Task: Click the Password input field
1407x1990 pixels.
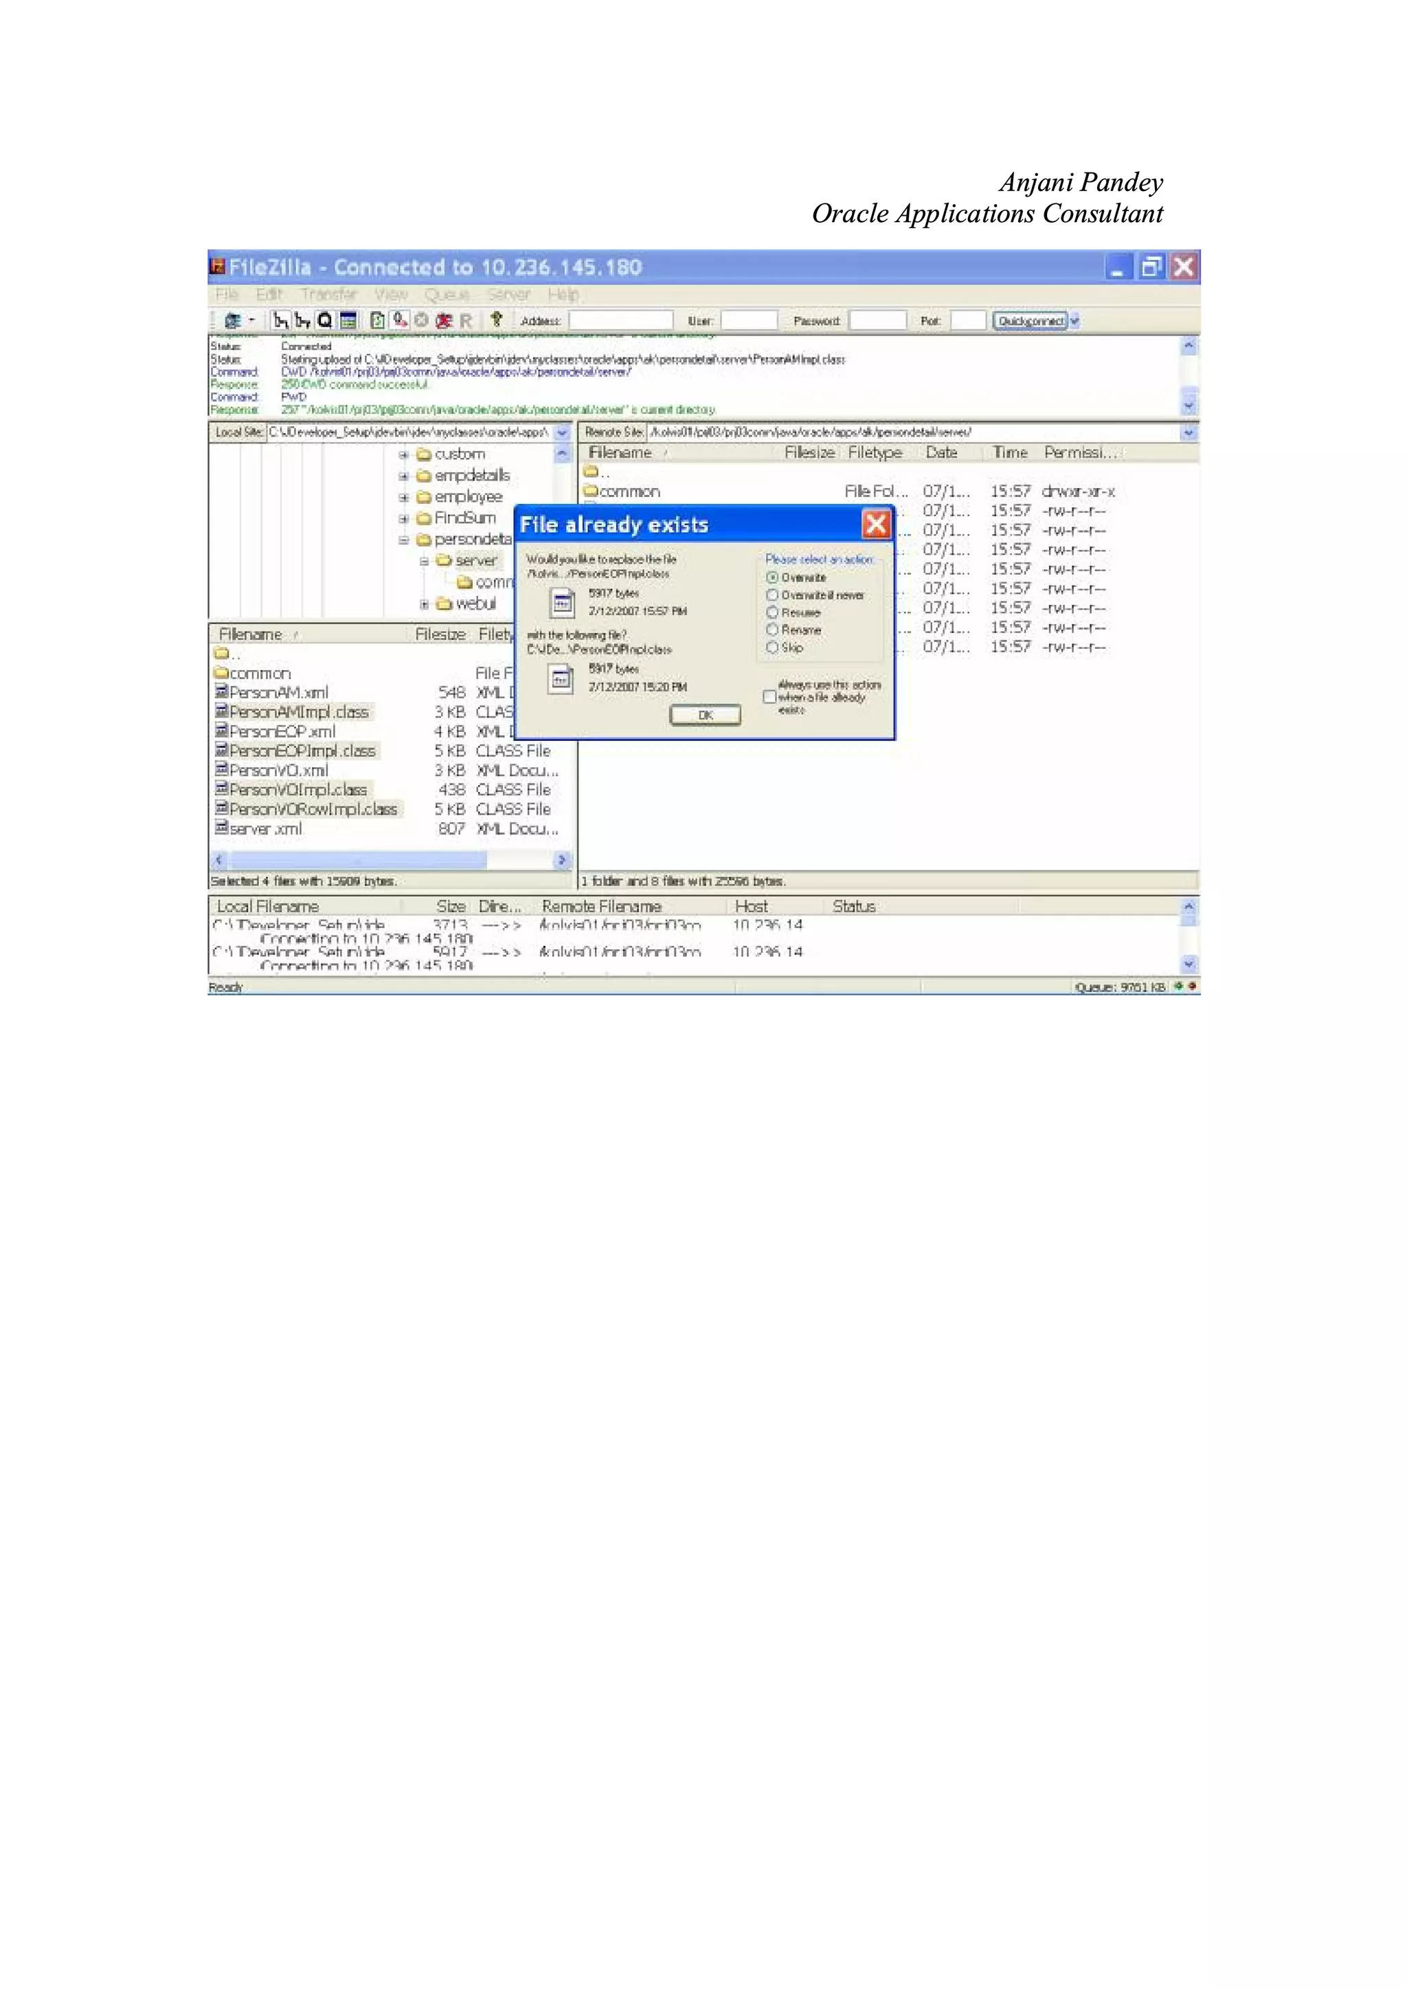Action: [879, 321]
